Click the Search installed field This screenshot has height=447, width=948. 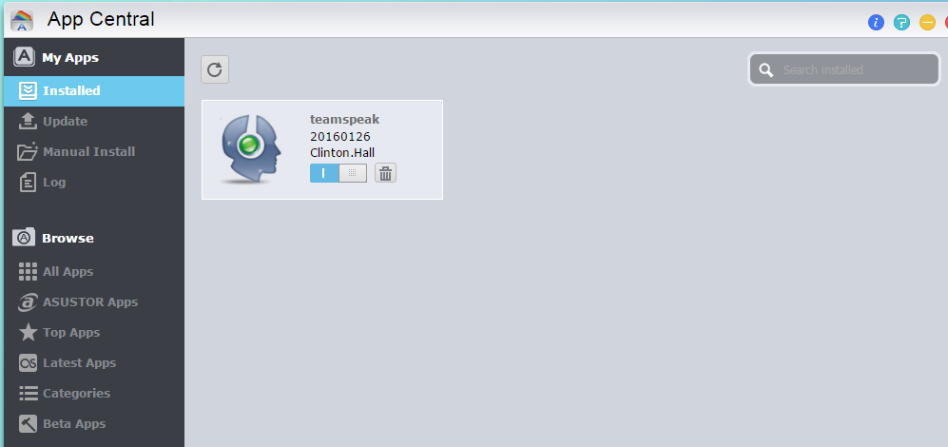pyautogui.click(x=844, y=69)
